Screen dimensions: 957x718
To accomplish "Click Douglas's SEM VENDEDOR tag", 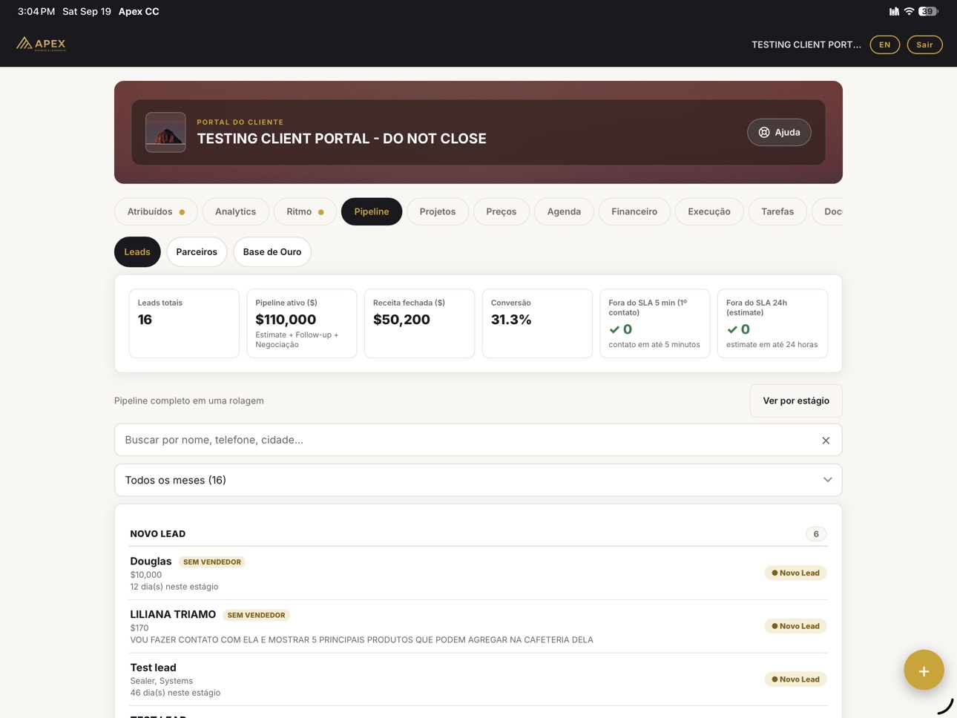I will 212,562.
